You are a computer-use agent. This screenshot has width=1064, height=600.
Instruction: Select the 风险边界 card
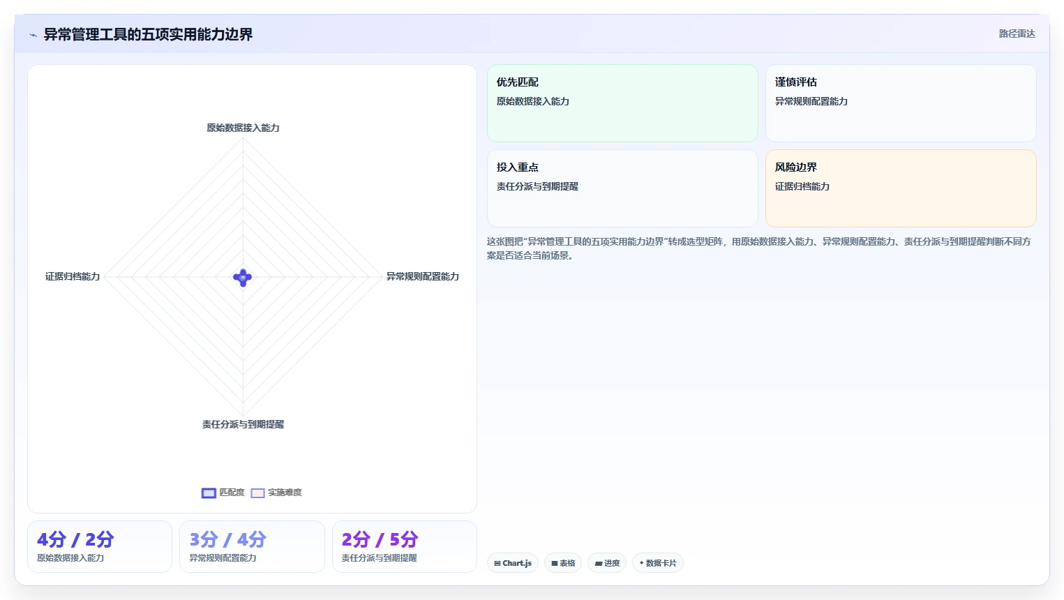coord(901,188)
